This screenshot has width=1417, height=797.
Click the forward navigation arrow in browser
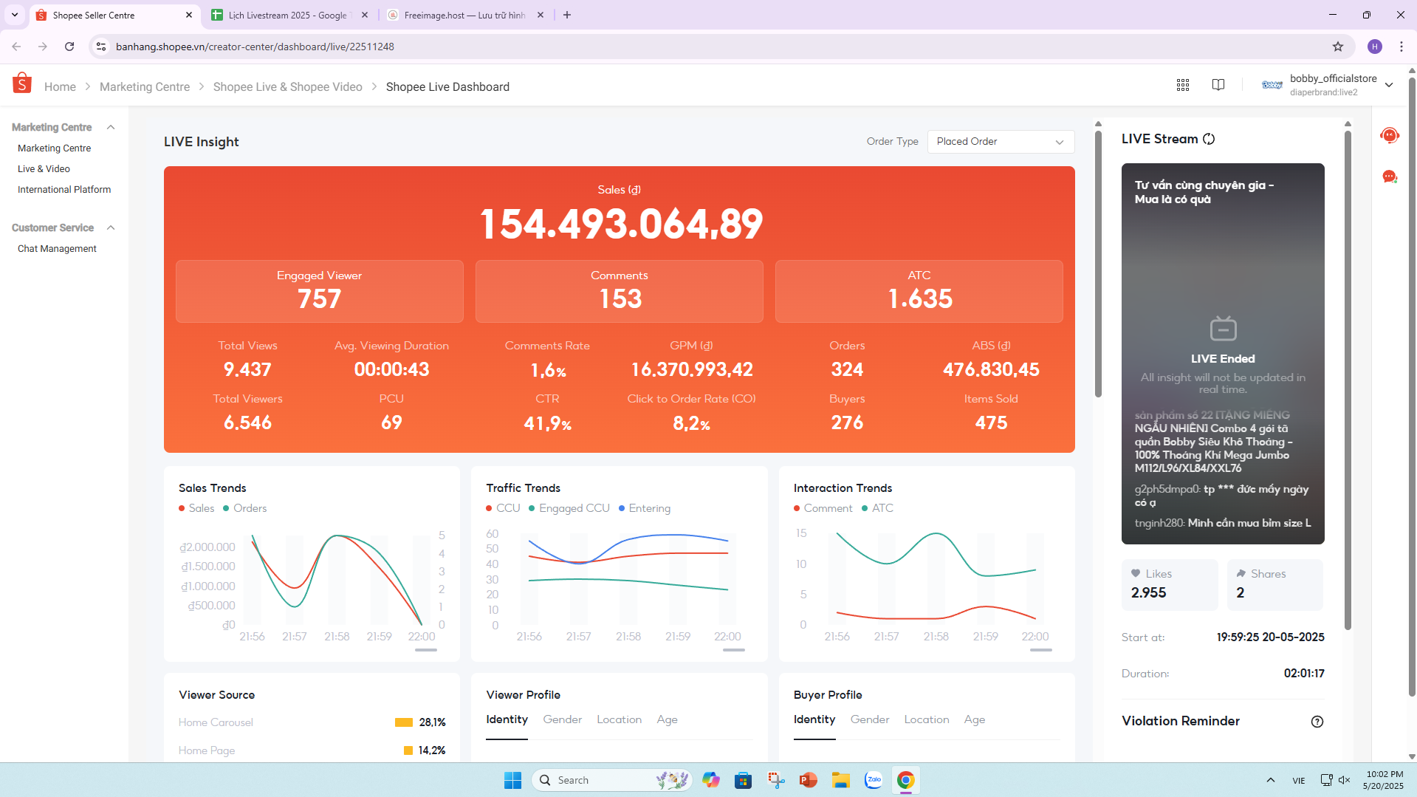click(x=43, y=47)
